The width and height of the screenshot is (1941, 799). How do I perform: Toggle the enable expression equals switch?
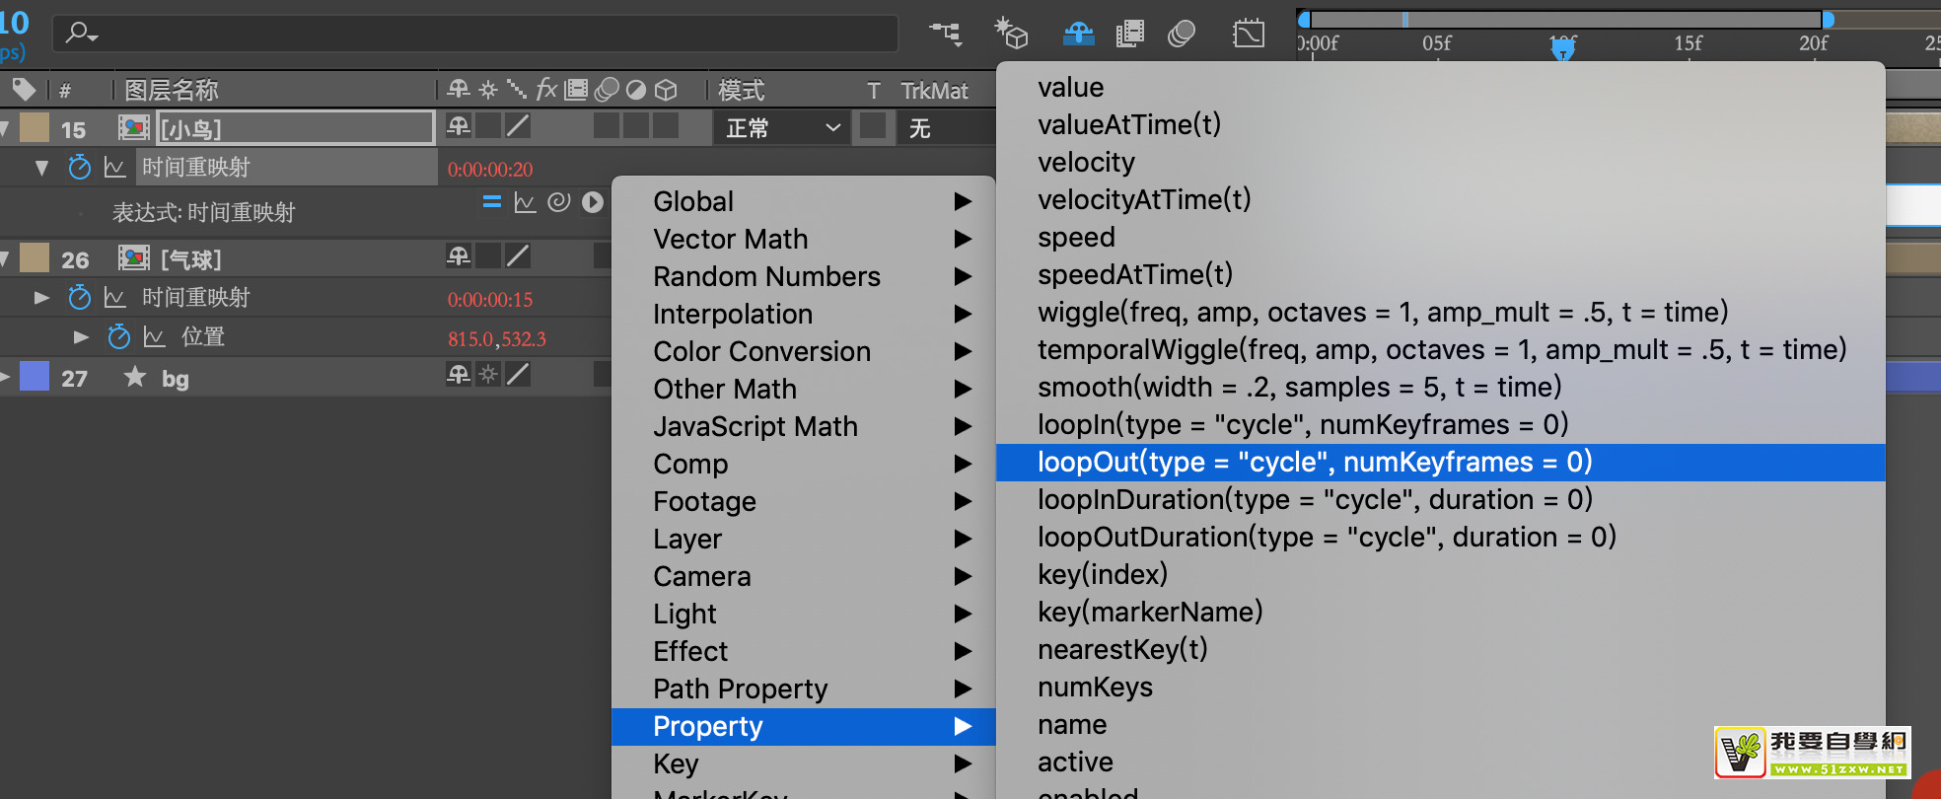pyautogui.click(x=491, y=202)
